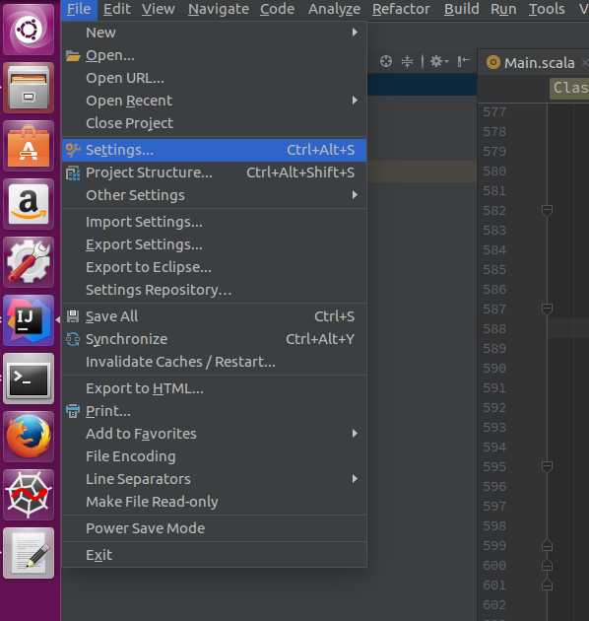Click the scroll from source target icon
Viewport: 589px width, 621px height.
[x=385, y=61]
